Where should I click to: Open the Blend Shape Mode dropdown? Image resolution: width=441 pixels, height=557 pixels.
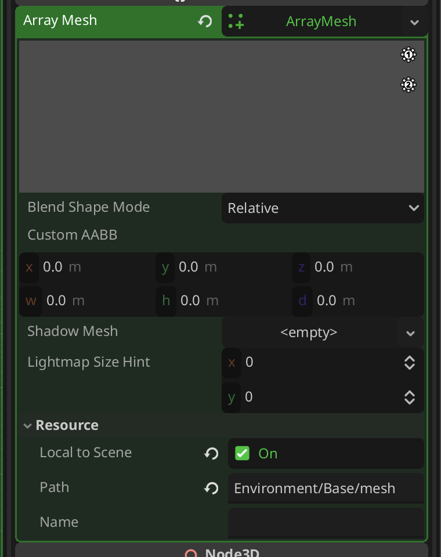323,208
